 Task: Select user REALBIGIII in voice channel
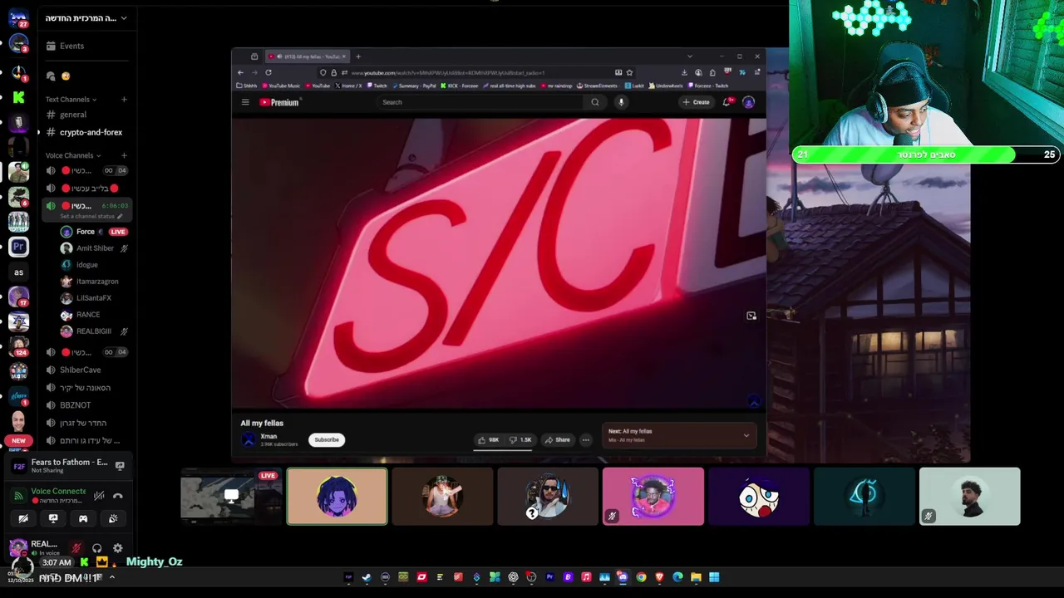[93, 331]
